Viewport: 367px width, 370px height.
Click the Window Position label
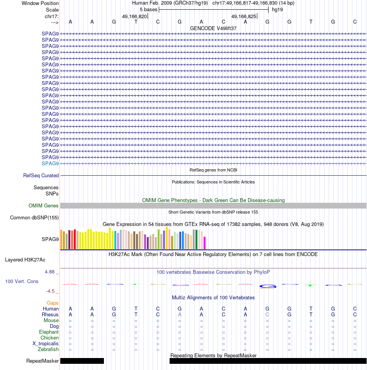click(40, 3)
